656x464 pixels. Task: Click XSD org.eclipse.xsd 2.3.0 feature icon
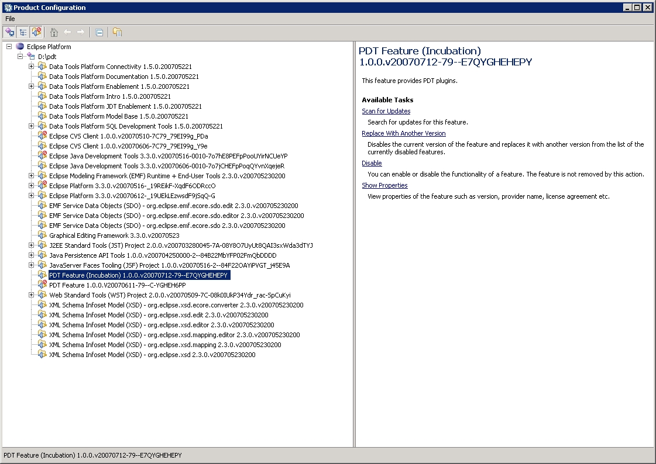(x=42, y=355)
